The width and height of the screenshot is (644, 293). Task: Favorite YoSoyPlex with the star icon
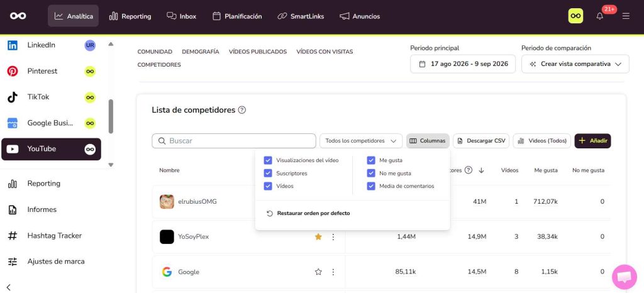click(318, 237)
